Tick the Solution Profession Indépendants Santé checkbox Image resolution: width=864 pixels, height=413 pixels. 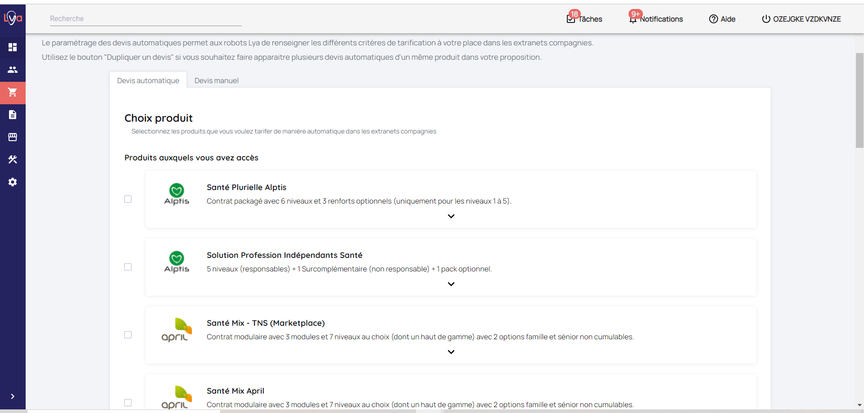128,267
